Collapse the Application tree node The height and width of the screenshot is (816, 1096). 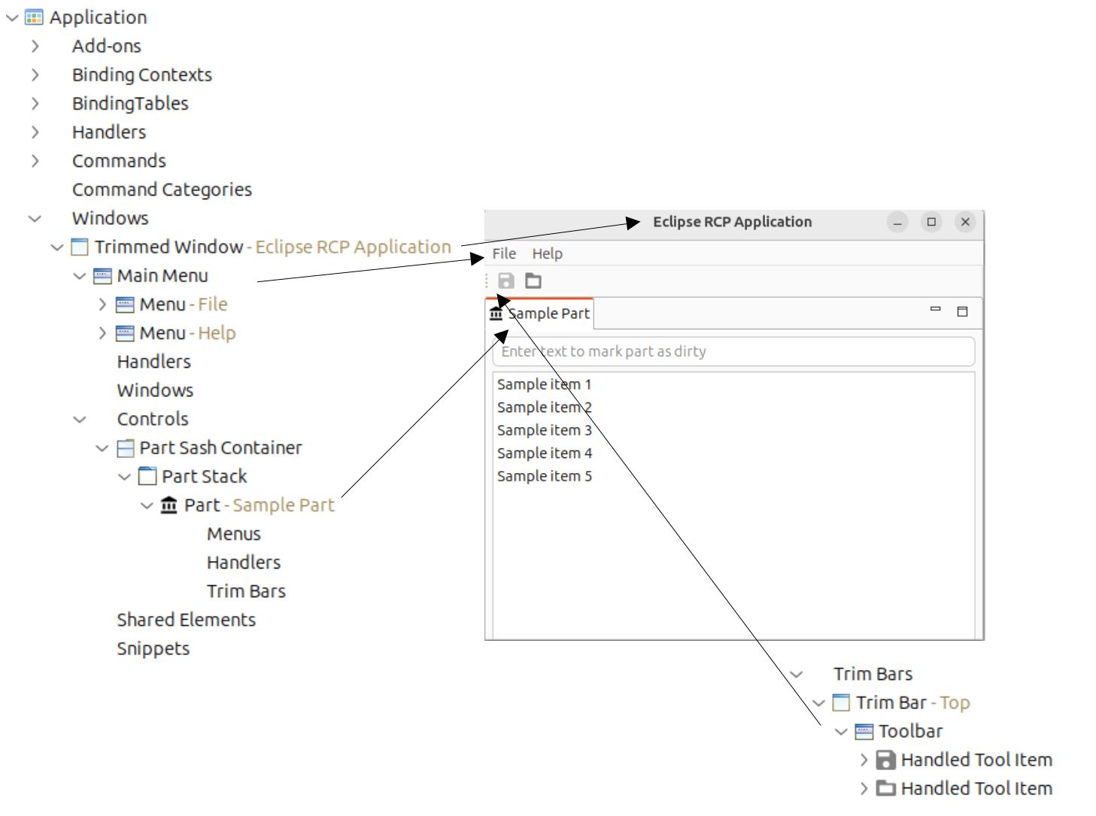(12, 17)
